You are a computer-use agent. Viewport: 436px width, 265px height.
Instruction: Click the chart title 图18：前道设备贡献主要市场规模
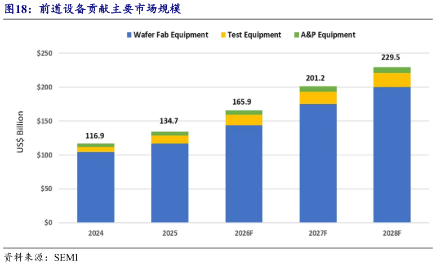coord(93,9)
